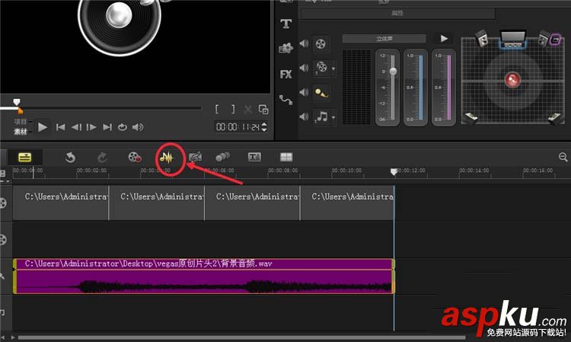Open the subtitle editor icon
Viewport: 571px width, 342px height.
(254, 157)
